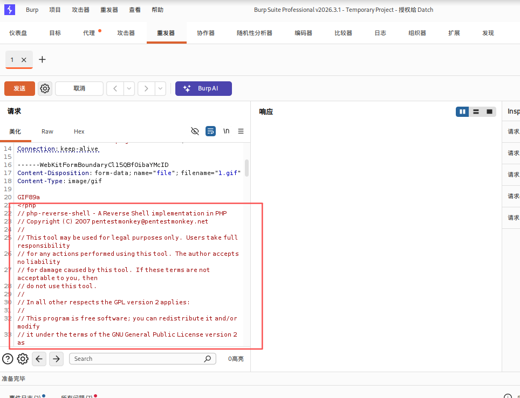Open the 重发器 menu
The height and width of the screenshot is (398, 520).
(x=109, y=10)
